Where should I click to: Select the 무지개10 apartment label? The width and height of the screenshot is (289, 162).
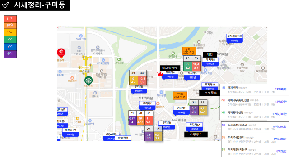click(x=210, y=86)
